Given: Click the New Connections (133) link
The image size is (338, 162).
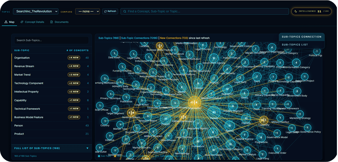Looking at the screenshot, I should pyautogui.click(x=174, y=38).
